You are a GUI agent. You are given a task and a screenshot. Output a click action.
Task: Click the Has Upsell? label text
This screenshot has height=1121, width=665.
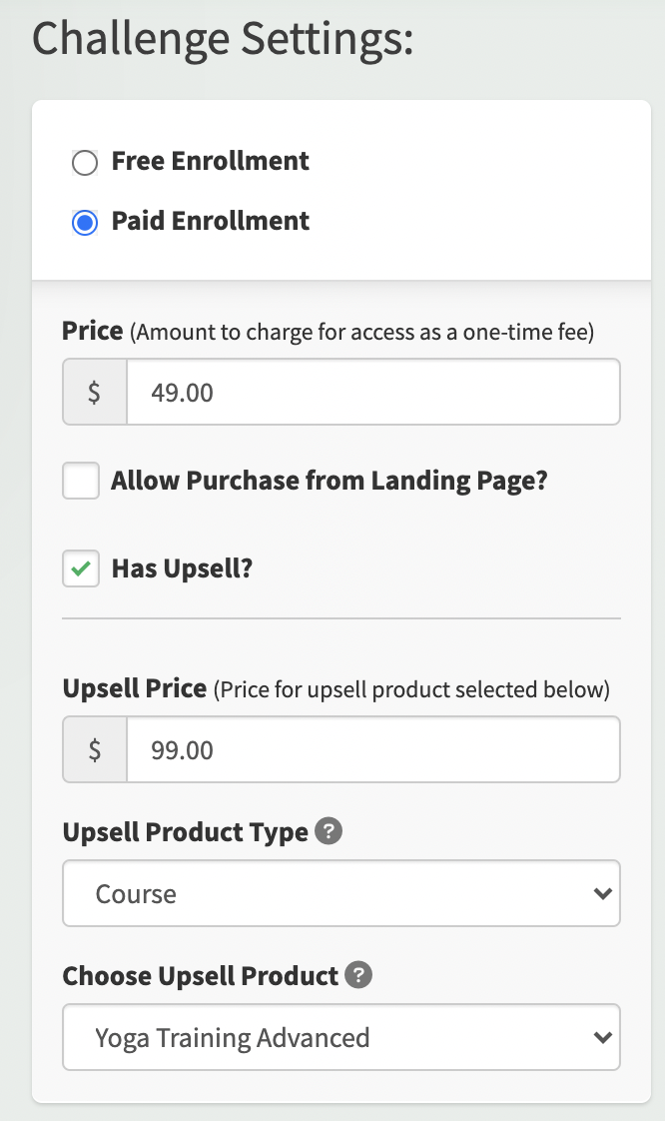(x=182, y=569)
